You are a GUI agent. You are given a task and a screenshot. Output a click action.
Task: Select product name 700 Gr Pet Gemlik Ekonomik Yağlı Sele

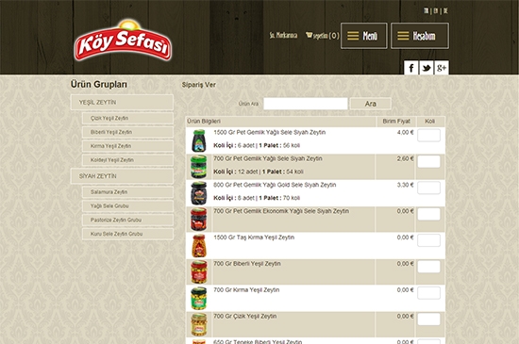point(281,211)
